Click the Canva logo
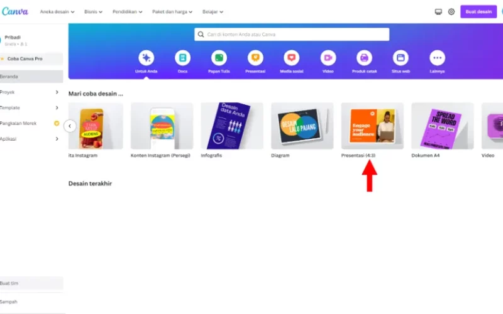Viewport: 503px width, 314px height. 14,11
